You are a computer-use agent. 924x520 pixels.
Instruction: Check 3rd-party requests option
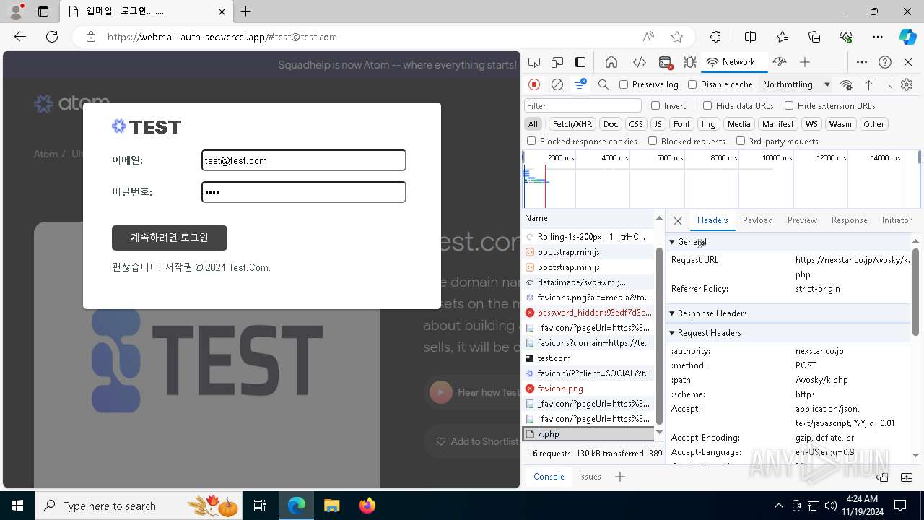coord(741,142)
